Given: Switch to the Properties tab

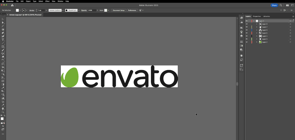Looking at the screenshot, I should (x=257, y=16).
